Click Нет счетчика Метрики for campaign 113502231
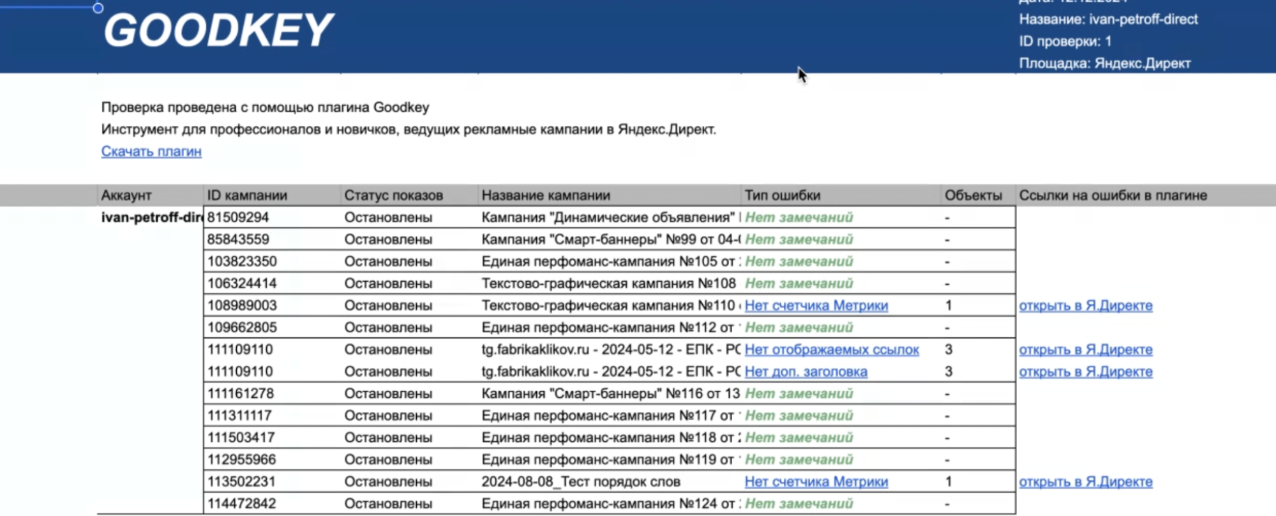This screenshot has width=1276, height=516. (816, 482)
